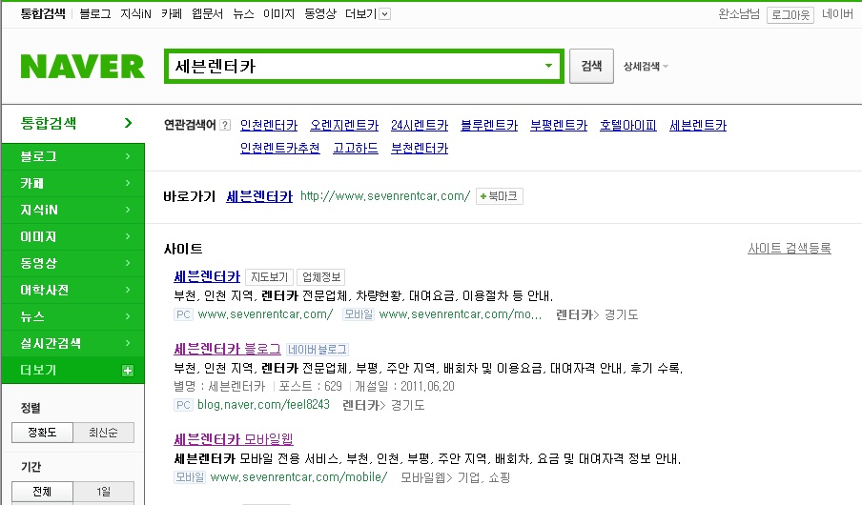Open the 바로가기 세븐렌터카 shortcut link
This screenshot has width=862, height=505.
[259, 196]
